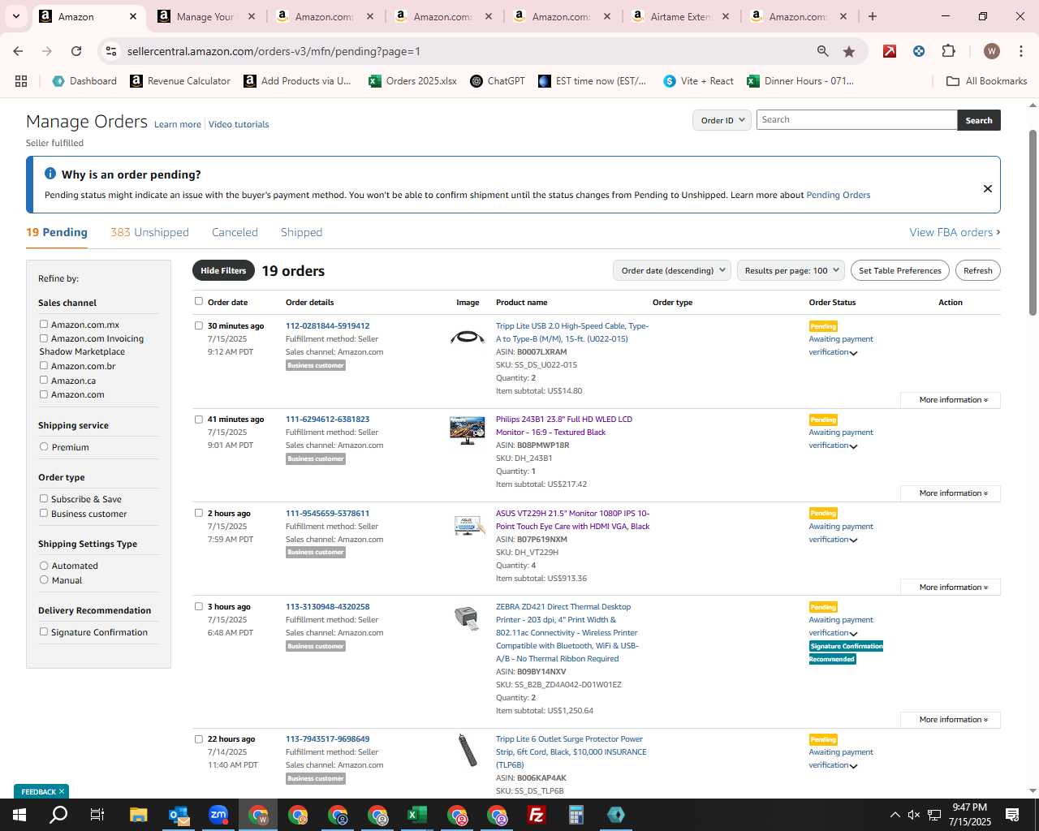Expand More information for order 112-0281844-5919412
Screen dimensions: 1039x831
pos(951,400)
